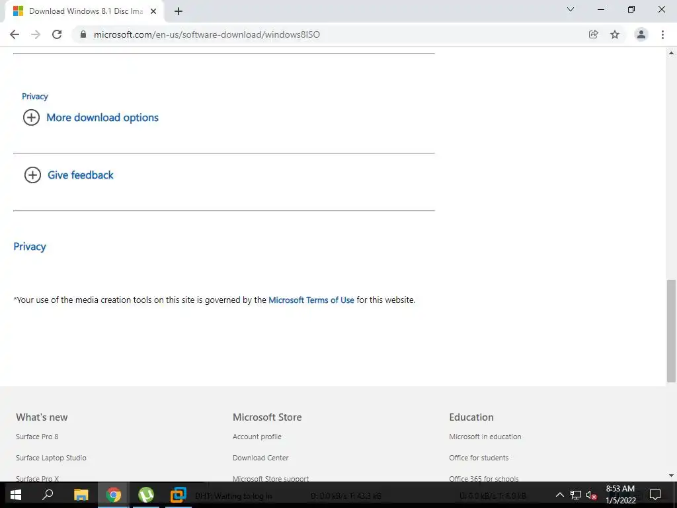Click the What's new footer heading
The width and height of the screenshot is (677, 508).
click(x=42, y=417)
